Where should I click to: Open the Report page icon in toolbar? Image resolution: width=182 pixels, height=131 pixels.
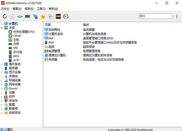pyautogui.click(x=12, y=16)
